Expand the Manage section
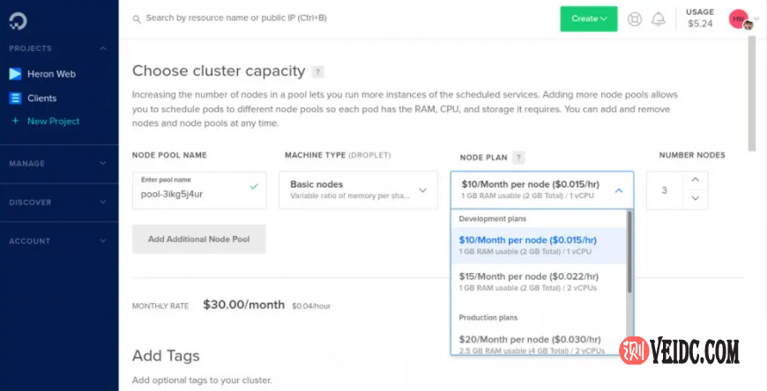767x391 pixels. [103, 163]
